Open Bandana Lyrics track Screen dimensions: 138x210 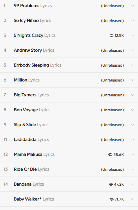tap(29, 184)
